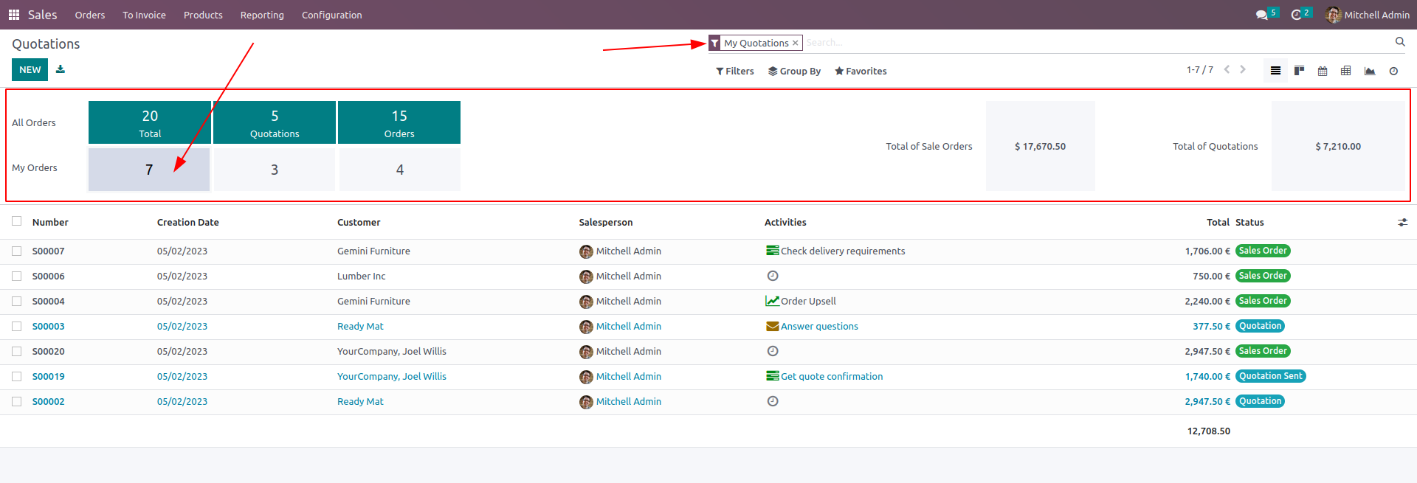Click My Orders orders count 4
This screenshot has height=483, width=1417.
pyautogui.click(x=399, y=170)
